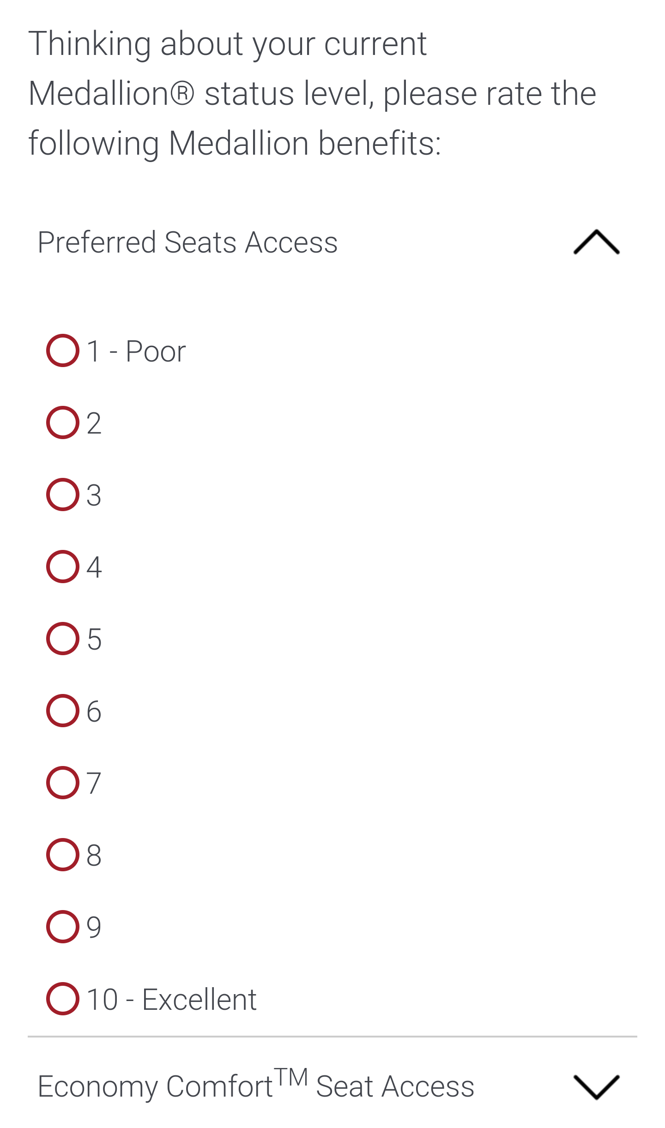
Task: Collapse the Preferred Seats Access chevron
Action: point(596,242)
